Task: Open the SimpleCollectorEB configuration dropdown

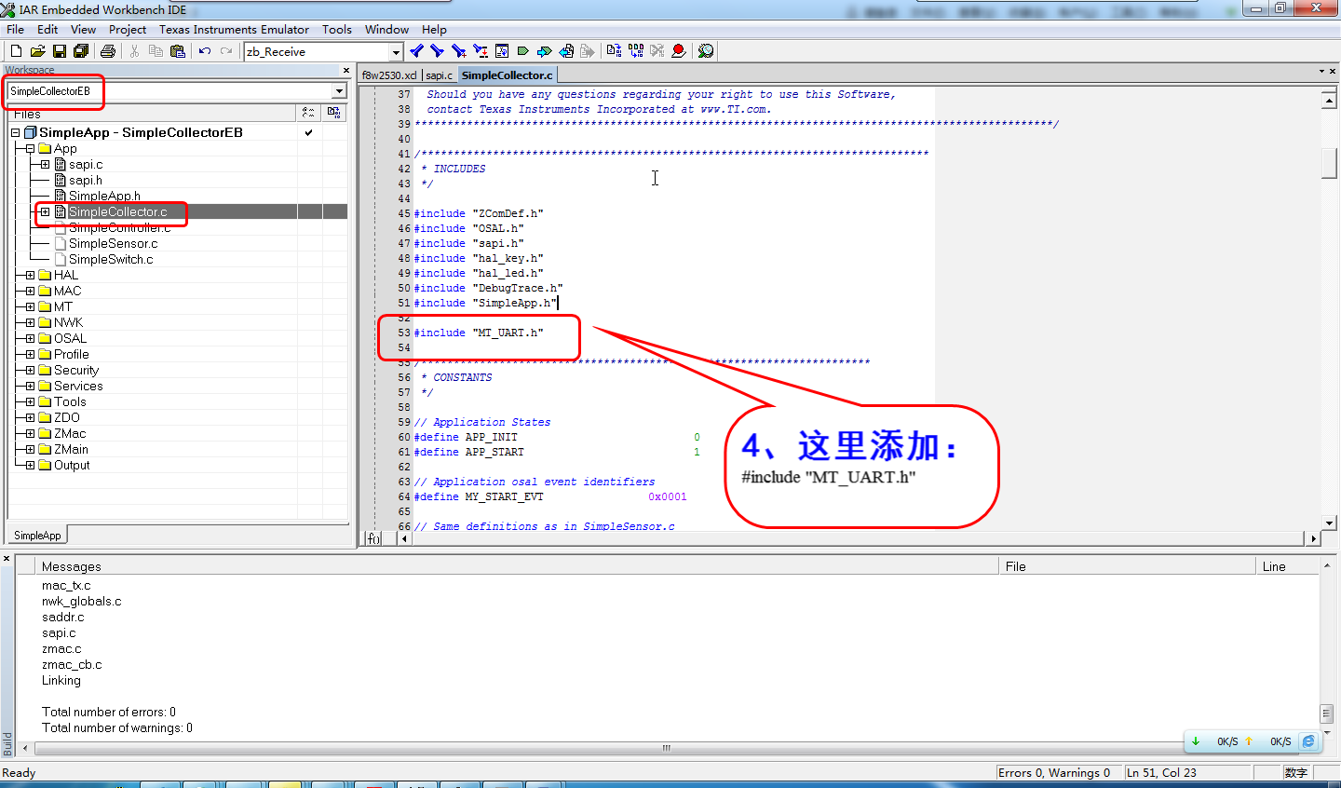Action: pyautogui.click(x=339, y=91)
